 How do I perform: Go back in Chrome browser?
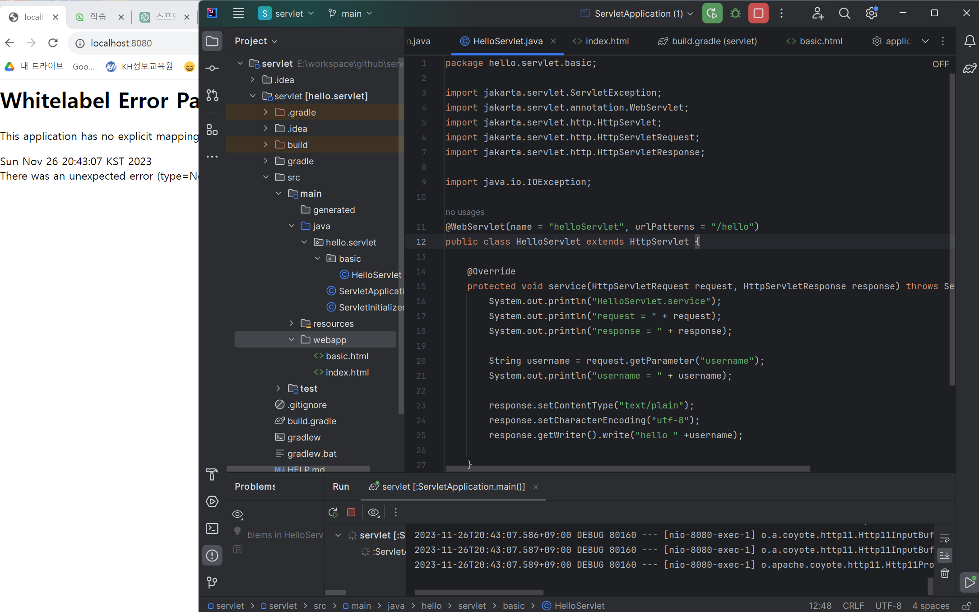coord(9,43)
